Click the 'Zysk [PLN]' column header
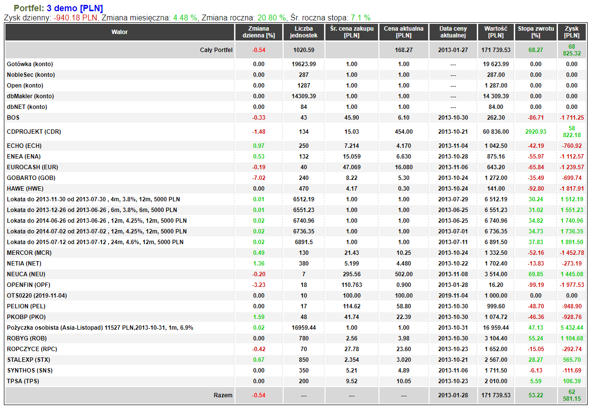This screenshot has width=592, height=408. click(x=572, y=32)
